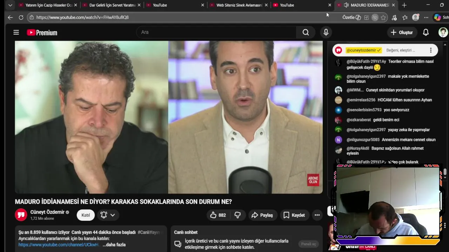Select the MADURO İDDİANAMESİ tab

[x=366, y=5]
